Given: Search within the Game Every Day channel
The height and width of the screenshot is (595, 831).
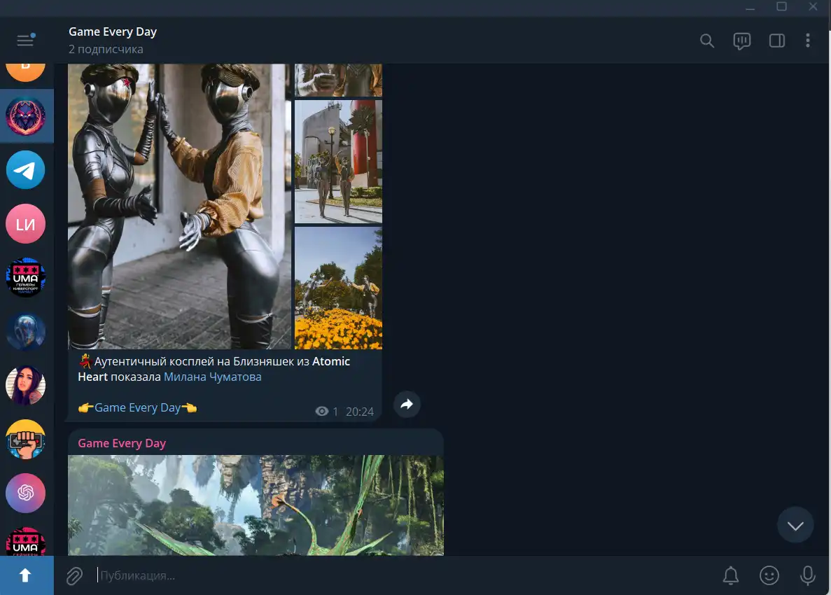Looking at the screenshot, I should click(x=707, y=41).
